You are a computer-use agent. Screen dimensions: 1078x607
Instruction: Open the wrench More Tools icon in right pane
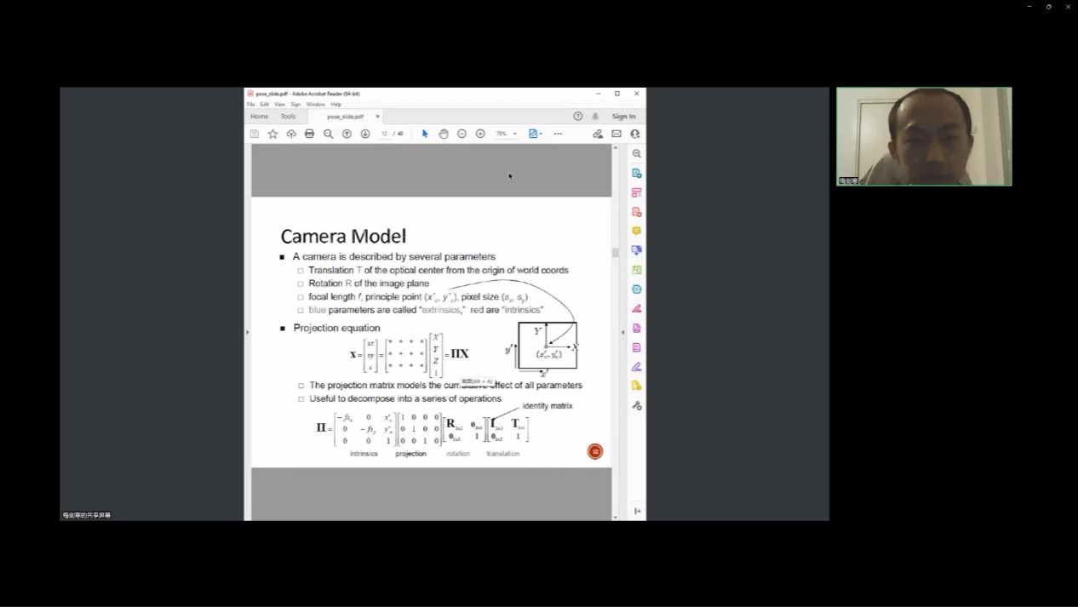tap(636, 405)
